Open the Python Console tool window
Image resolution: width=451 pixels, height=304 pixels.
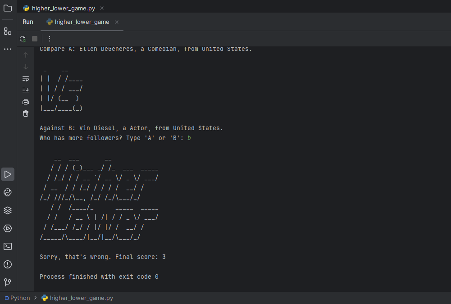click(8, 192)
